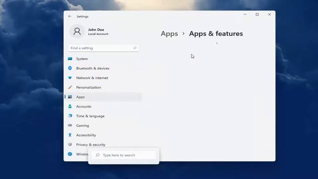The image size is (318, 179).
Task: Click the Windows Update icon in the sidebar
Action: [70, 154]
